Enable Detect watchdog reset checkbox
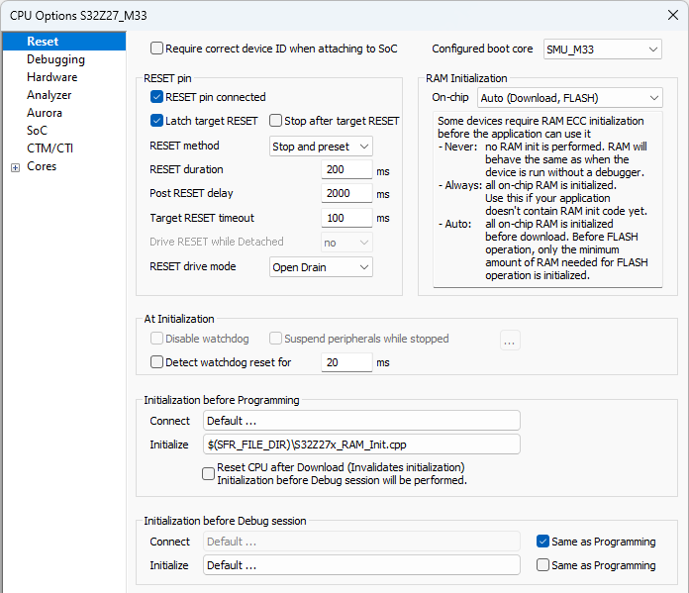 [157, 362]
